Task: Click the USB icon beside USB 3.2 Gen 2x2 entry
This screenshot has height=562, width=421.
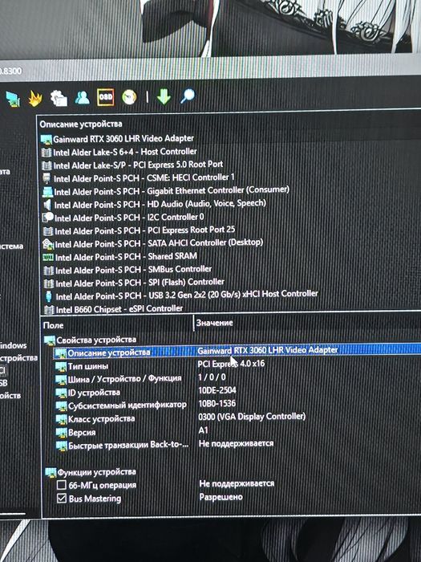Action: pyautogui.click(x=49, y=296)
